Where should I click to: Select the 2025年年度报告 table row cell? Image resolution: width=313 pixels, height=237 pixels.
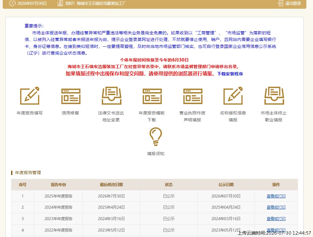(58, 196)
